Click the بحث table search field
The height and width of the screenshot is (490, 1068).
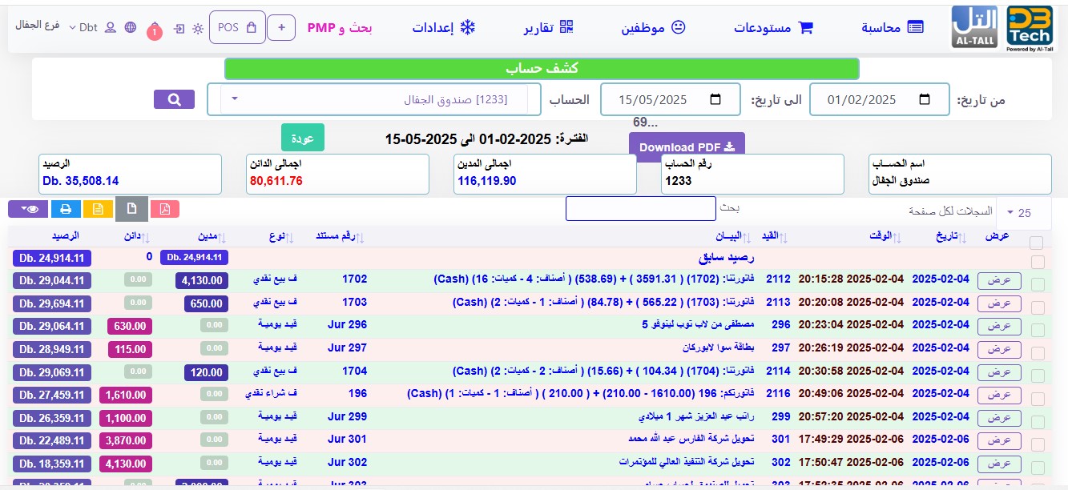[640, 208]
